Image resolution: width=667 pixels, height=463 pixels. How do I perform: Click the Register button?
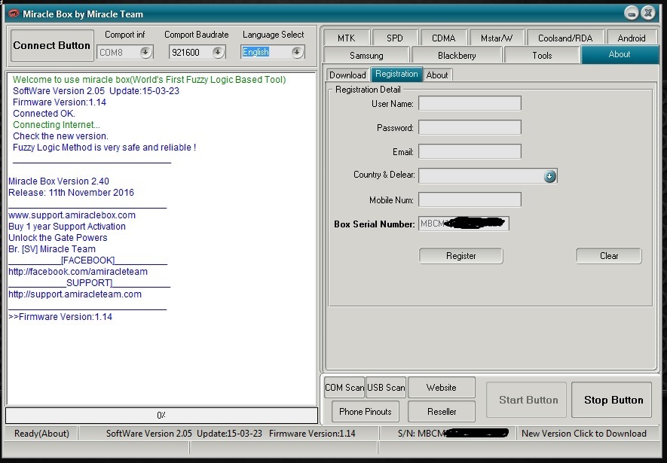[460, 256]
